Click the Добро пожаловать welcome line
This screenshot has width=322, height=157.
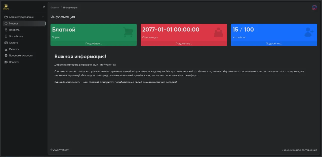(85, 65)
